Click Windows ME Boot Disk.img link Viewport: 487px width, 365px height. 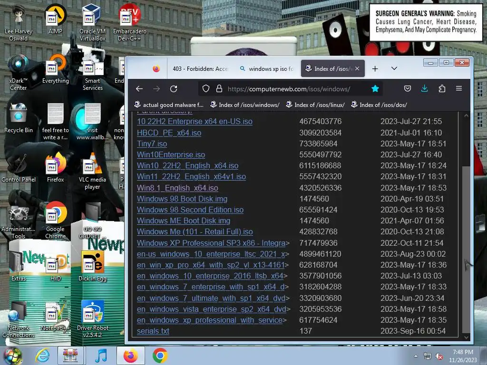[x=184, y=221]
